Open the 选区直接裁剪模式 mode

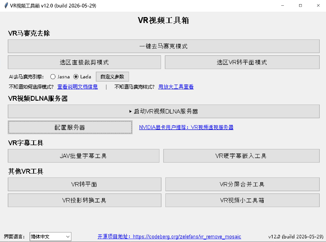(84, 62)
